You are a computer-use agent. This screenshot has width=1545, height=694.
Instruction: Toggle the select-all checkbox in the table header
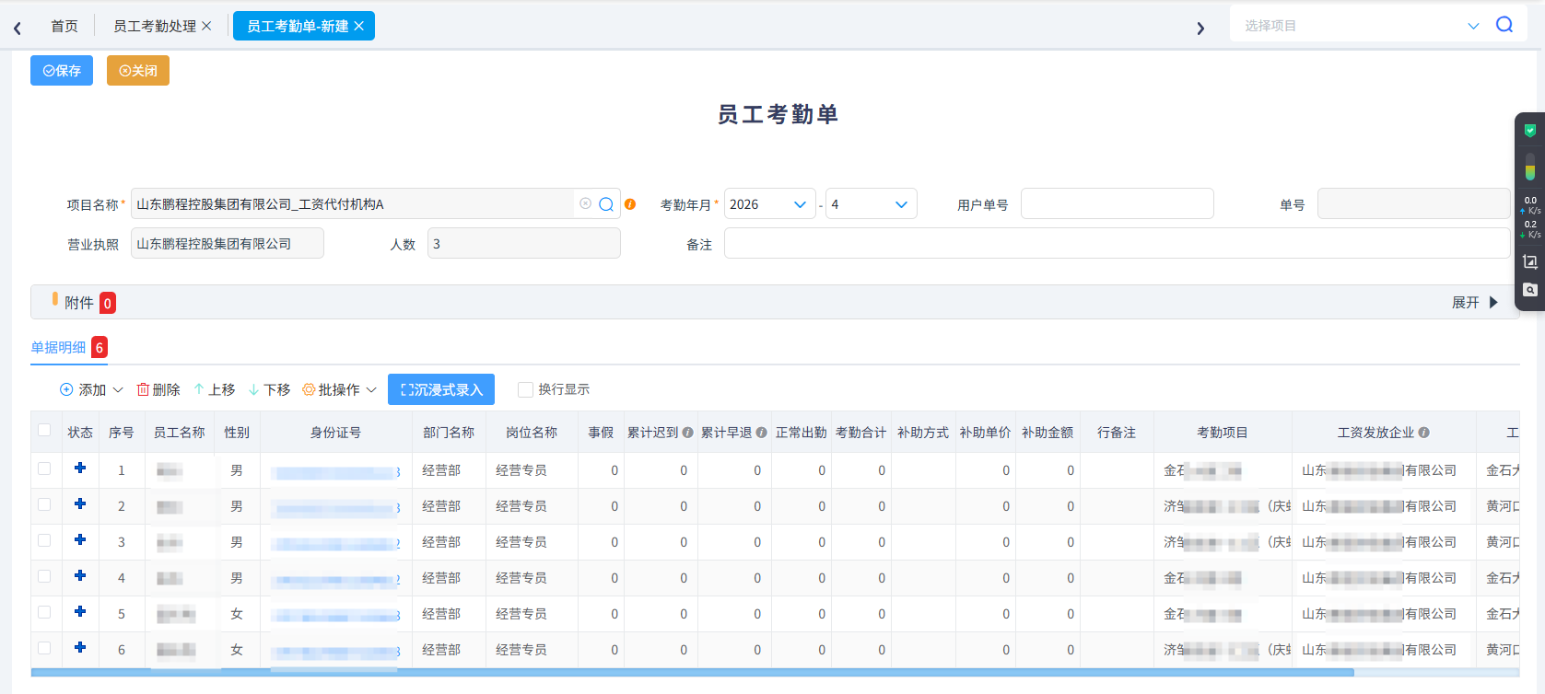point(44,431)
